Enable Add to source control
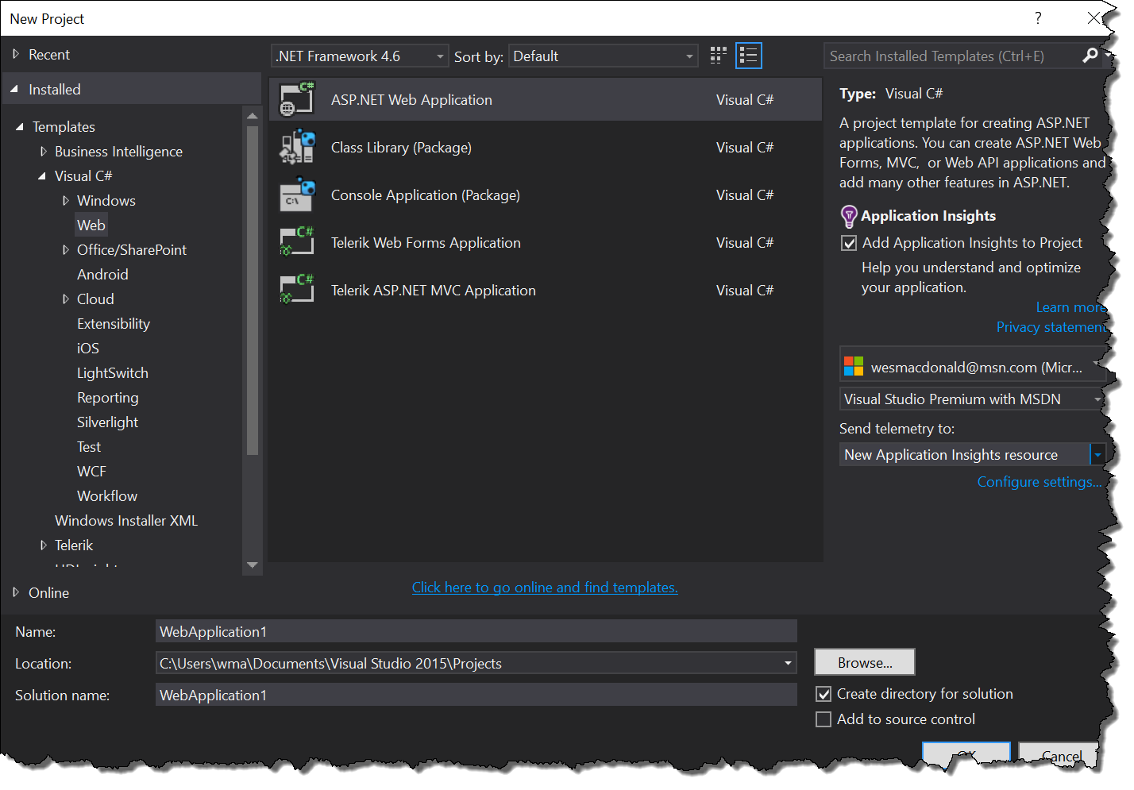 click(x=824, y=719)
